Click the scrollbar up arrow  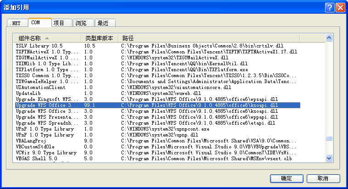pyautogui.click(x=329, y=38)
